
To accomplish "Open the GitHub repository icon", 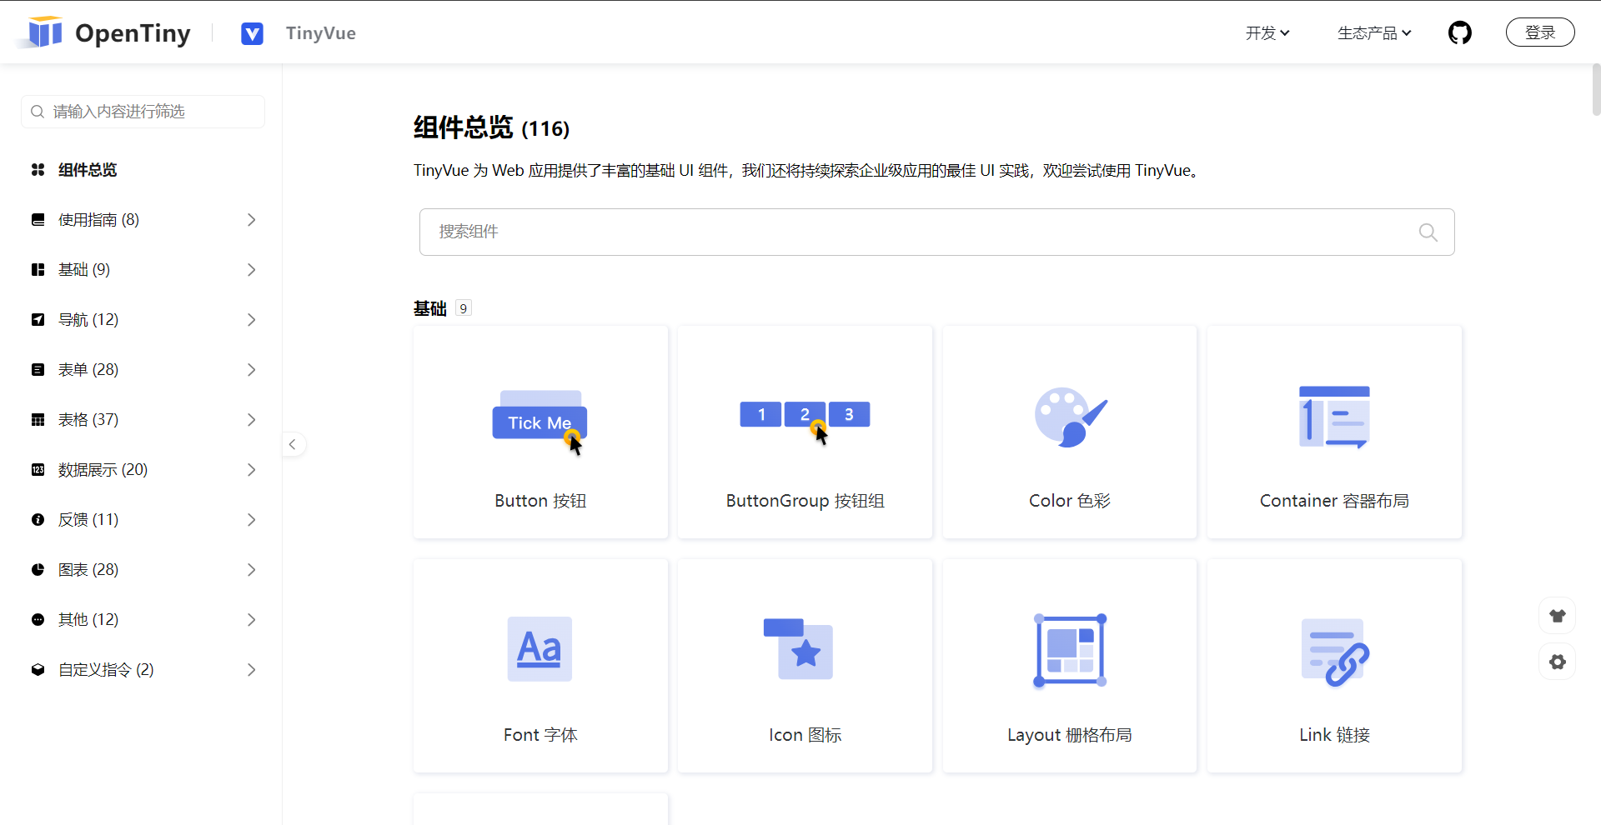I will coord(1460,32).
